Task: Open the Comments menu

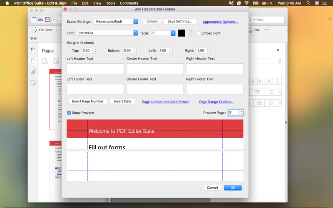Action: [129, 3]
